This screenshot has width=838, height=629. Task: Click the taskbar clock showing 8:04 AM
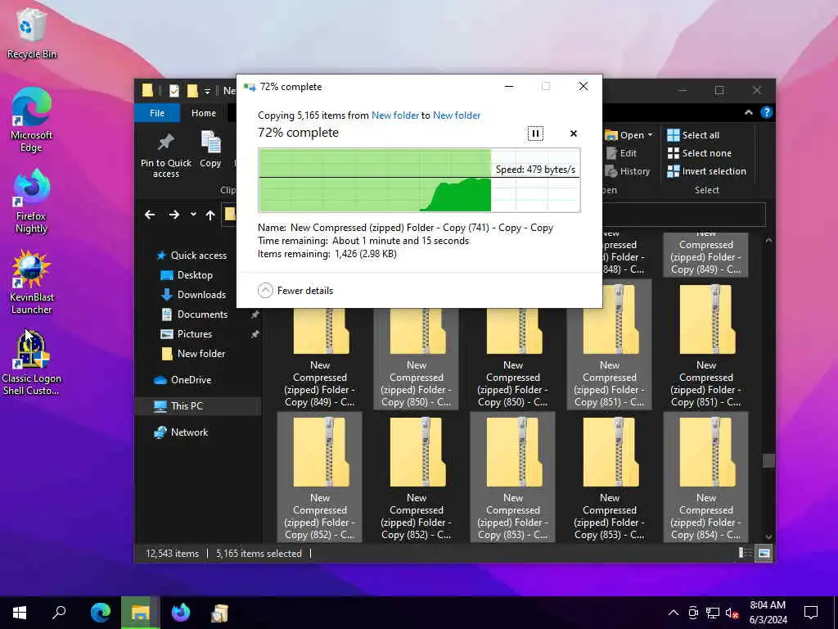[768, 613]
